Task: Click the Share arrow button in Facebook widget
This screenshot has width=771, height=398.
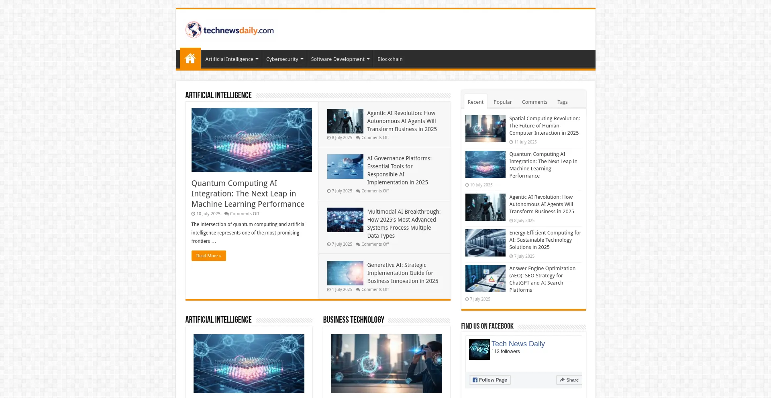Action: click(x=569, y=380)
